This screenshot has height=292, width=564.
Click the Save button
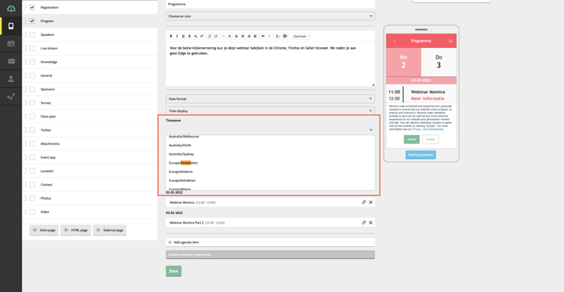click(x=174, y=271)
